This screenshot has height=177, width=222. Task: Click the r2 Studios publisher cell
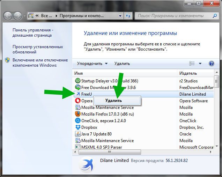pos(188,81)
